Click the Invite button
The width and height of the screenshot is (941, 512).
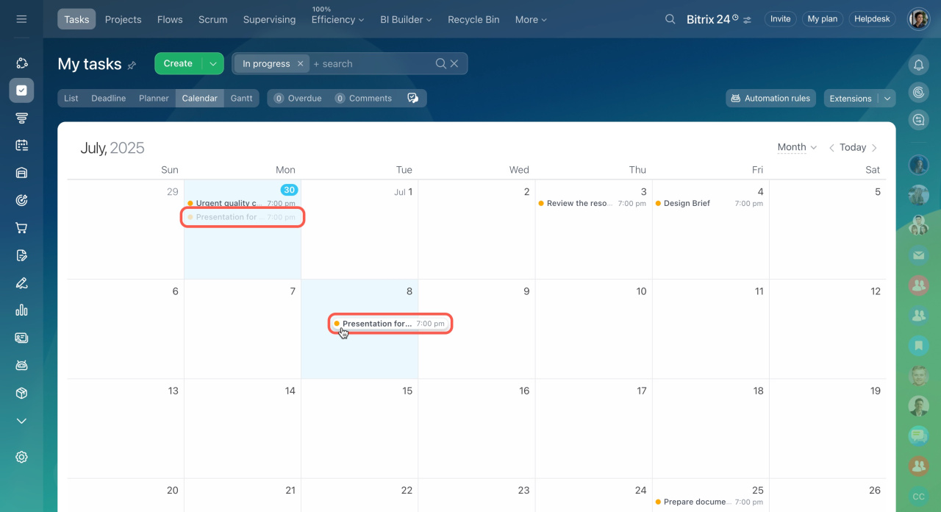coord(780,19)
